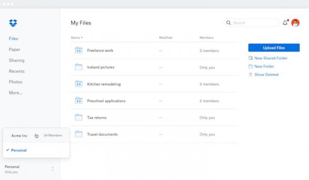This screenshot has height=180, width=309.
Task: Open the user avatar menu
Action: [295, 23]
